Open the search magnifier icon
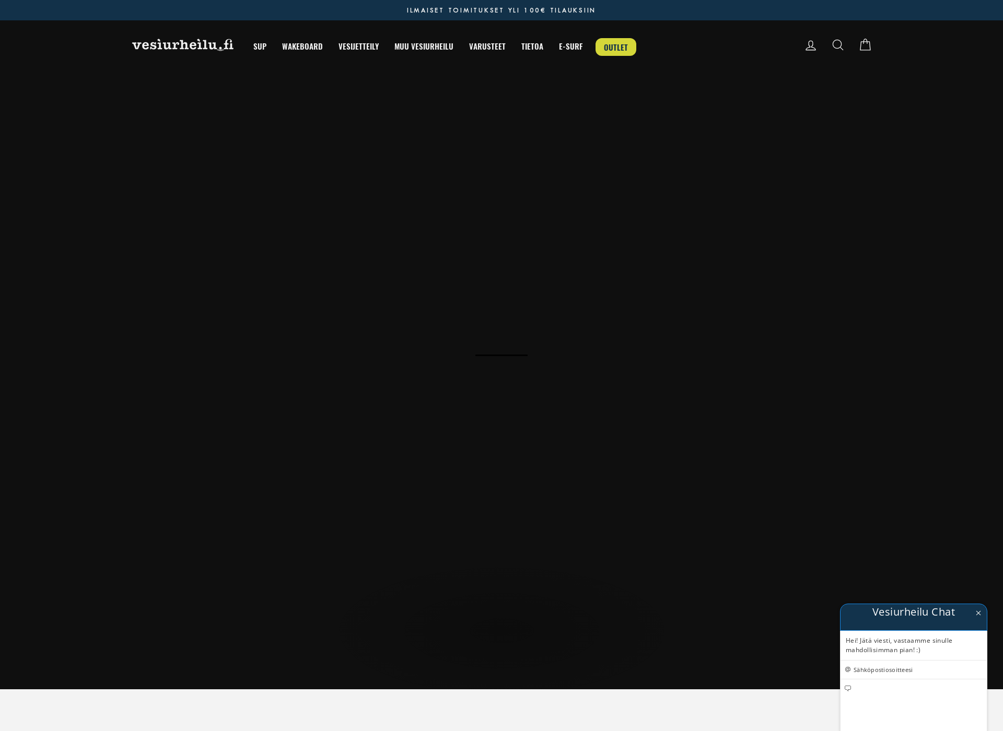Screen dimensions: 1003x731 [x=838, y=45]
